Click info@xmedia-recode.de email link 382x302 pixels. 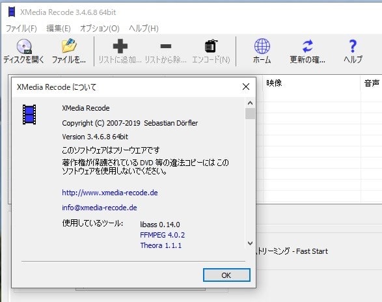coord(100,208)
